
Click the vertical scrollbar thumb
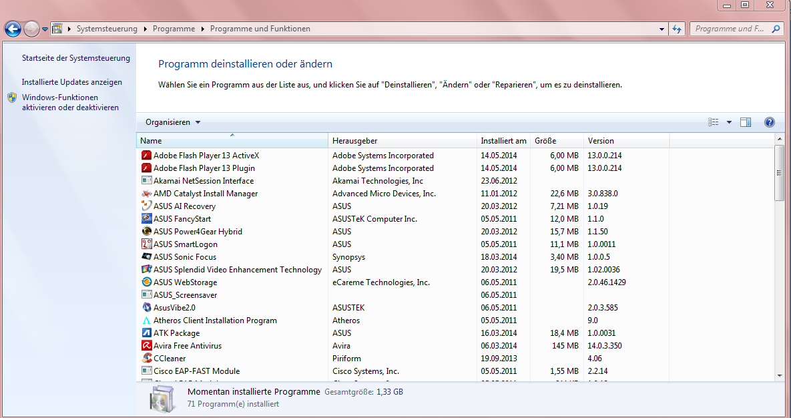pos(780,173)
